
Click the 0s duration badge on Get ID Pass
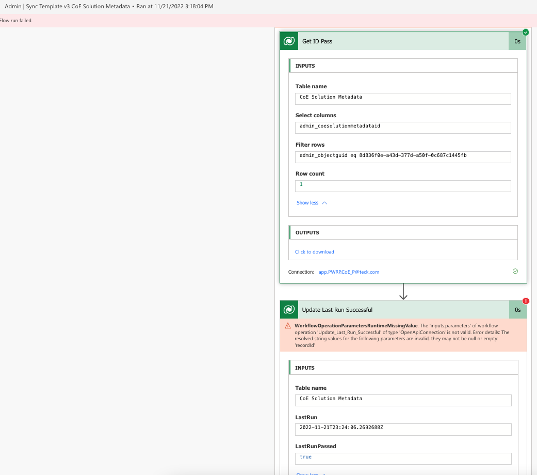517,41
